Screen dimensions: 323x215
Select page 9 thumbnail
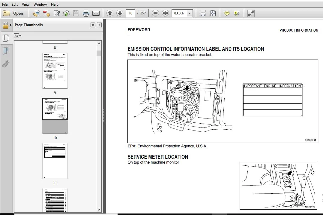[x=55, y=71]
